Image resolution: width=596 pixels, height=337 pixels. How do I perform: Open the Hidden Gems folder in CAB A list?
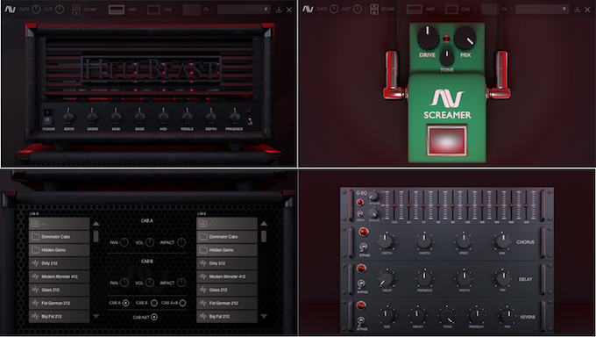click(x=60, y=250)
